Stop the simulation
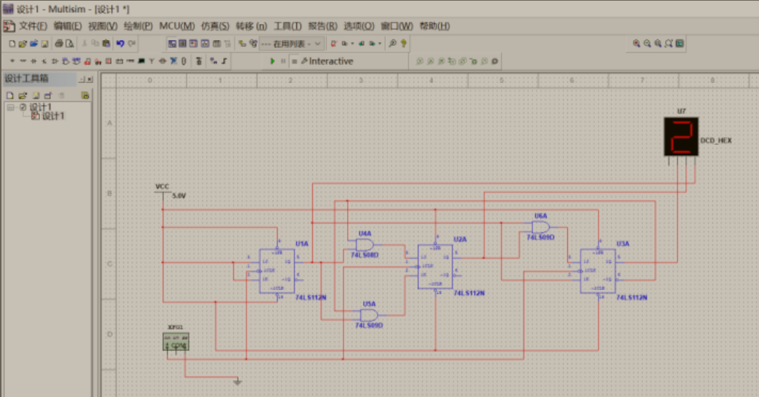759x397 pixels. [295, 61]
